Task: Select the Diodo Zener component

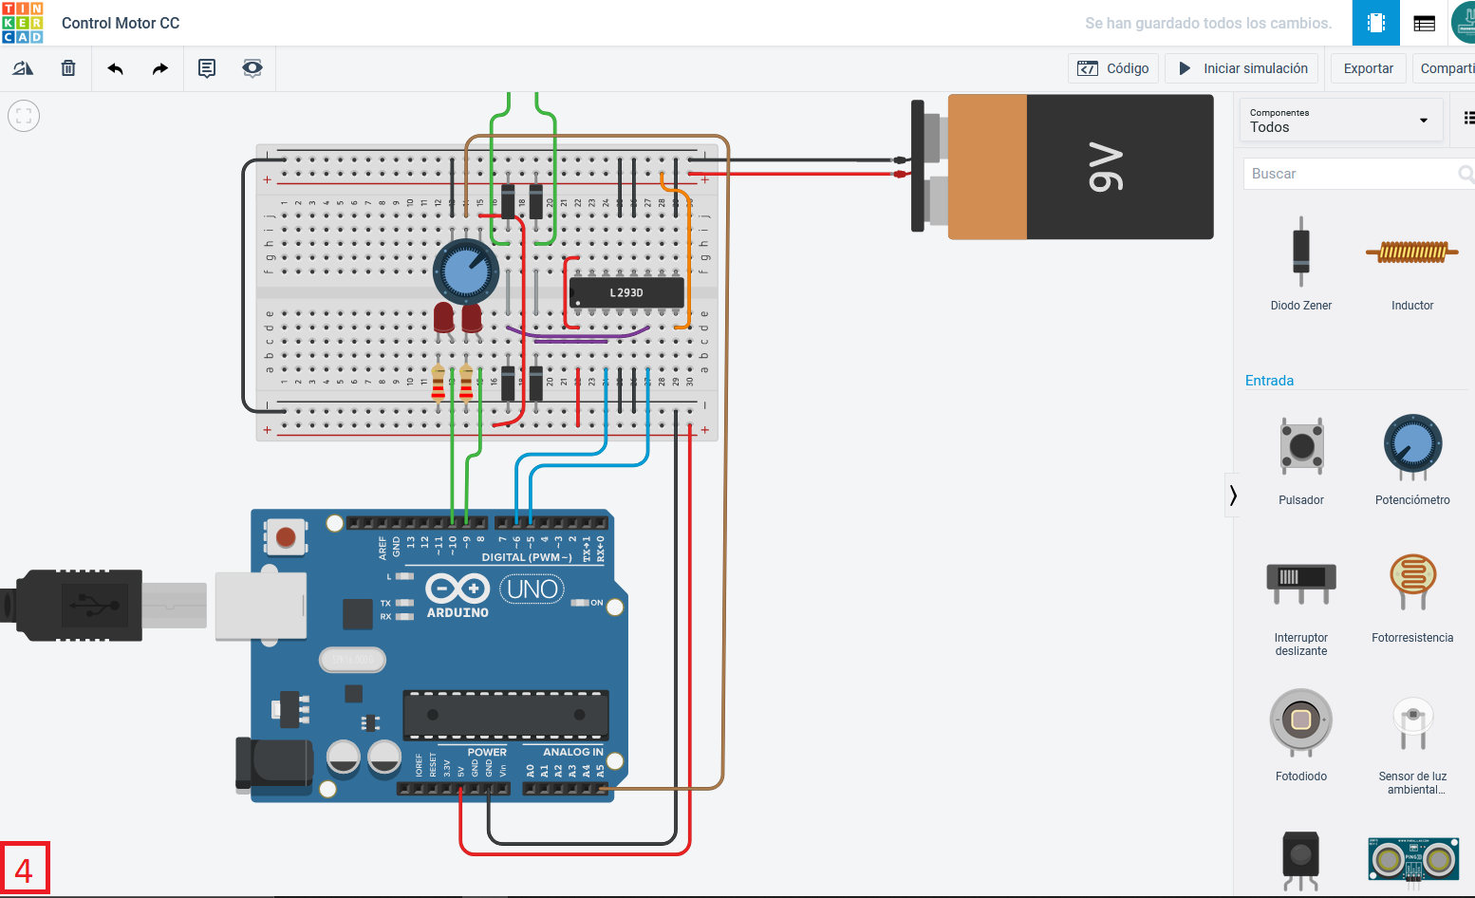Action: tap(1301, 264)
